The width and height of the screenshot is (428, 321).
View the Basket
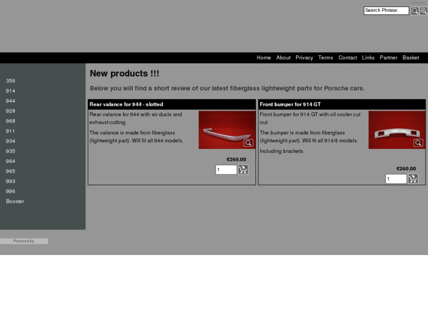(x=410, y=58)
